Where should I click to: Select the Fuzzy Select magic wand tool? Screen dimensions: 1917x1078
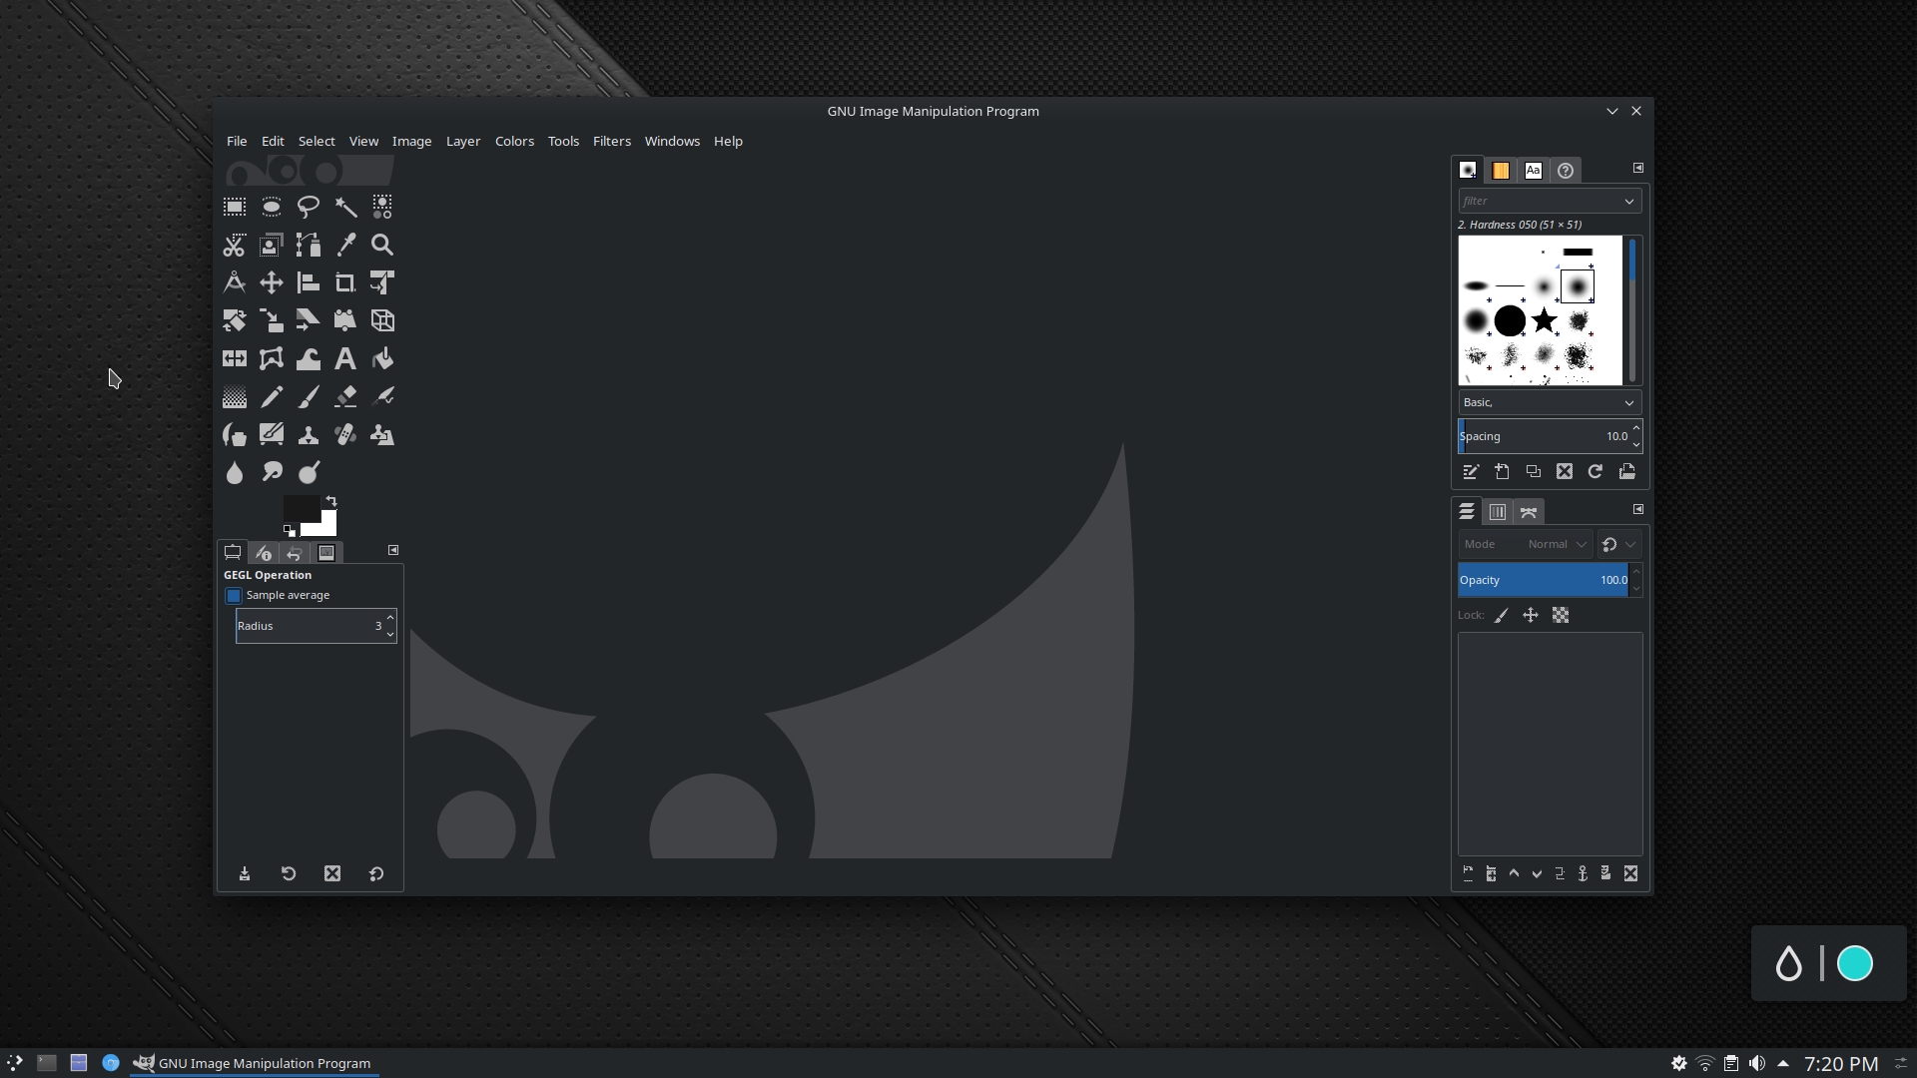pos(345,207)
